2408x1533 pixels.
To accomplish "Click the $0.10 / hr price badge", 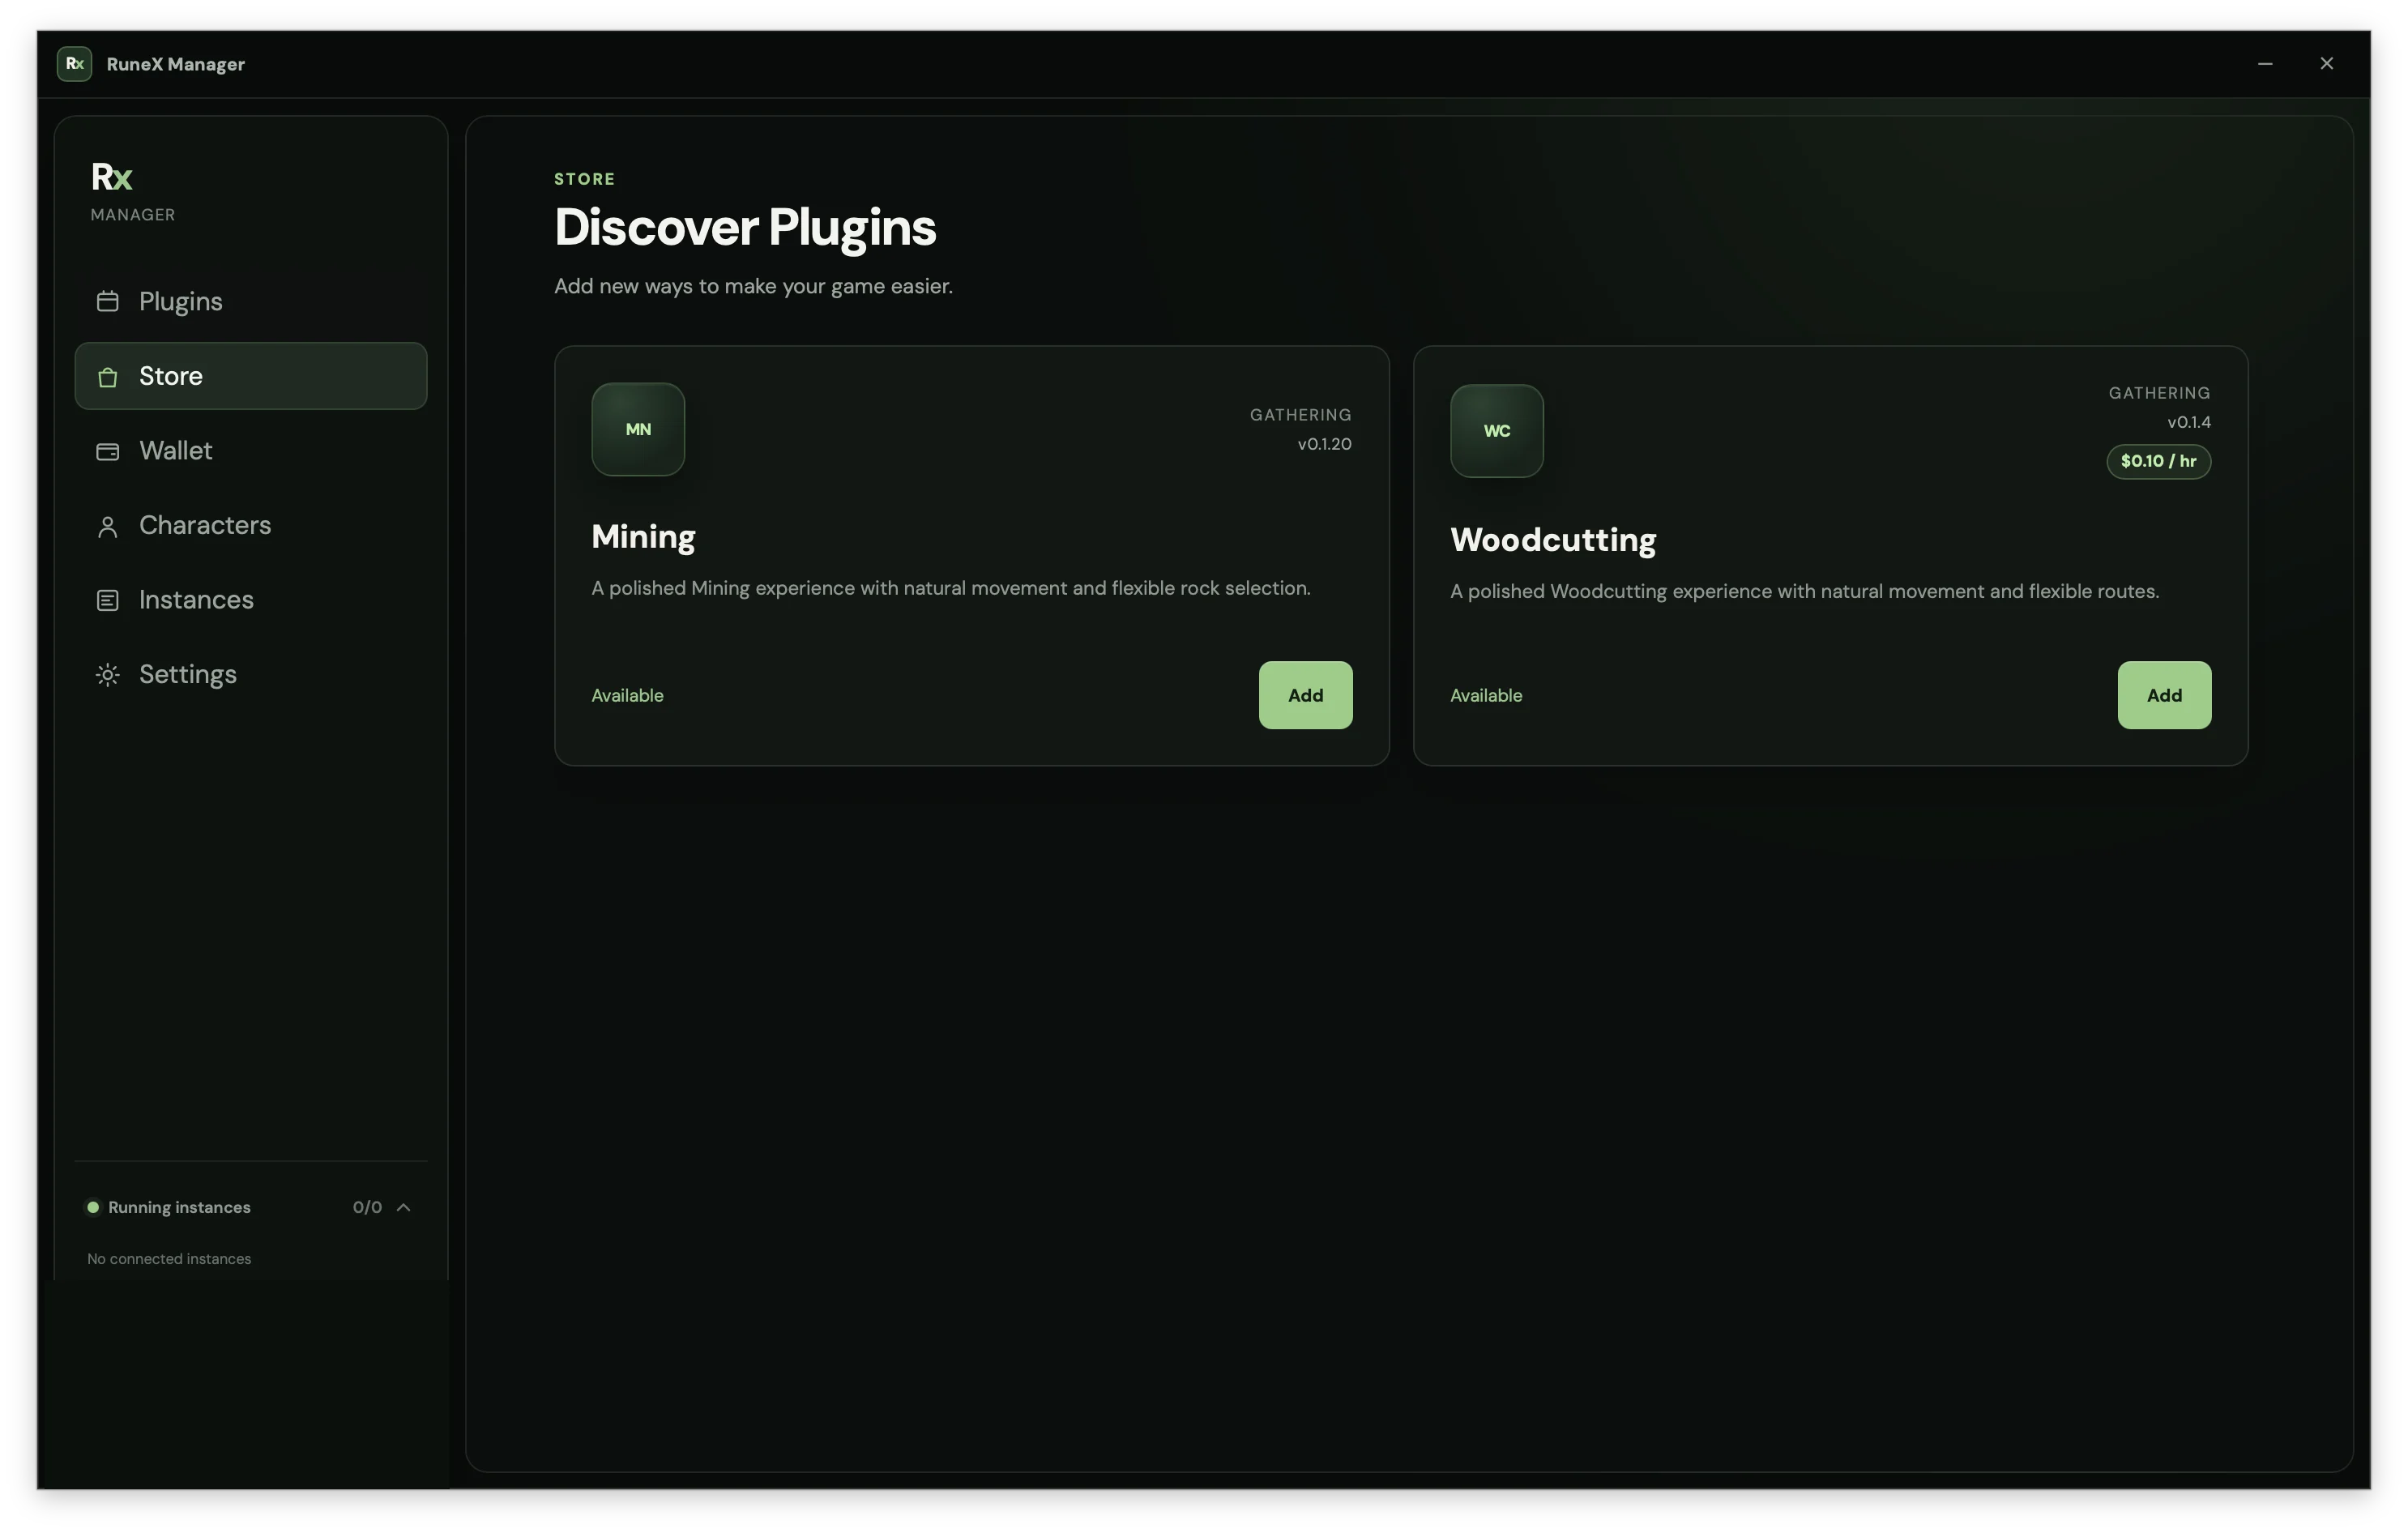I will point(2158,461).
